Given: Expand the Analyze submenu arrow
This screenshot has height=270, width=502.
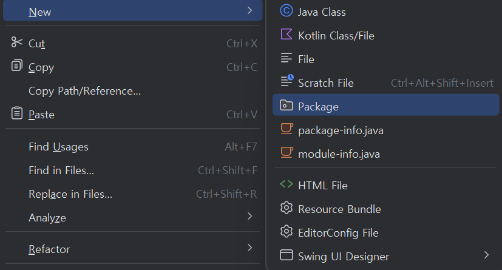Looking at the screenshot, I should tap(249, 216).
